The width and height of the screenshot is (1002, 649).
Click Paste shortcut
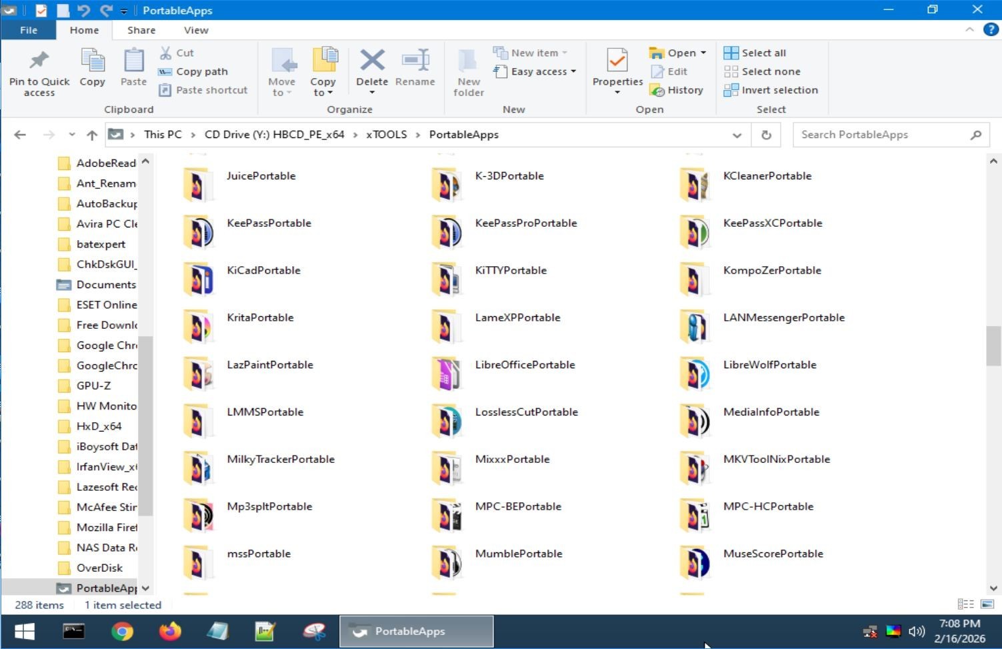point(203,90)
